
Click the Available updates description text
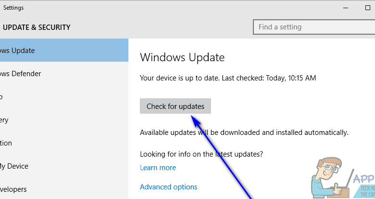tap(244, 132)
